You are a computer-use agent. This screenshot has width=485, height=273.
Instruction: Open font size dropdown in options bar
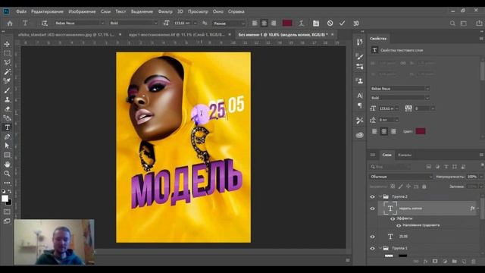[196, 24]
